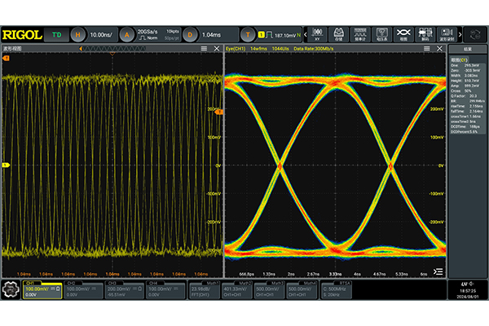Open the frequency counter icon

coord(359,34)
